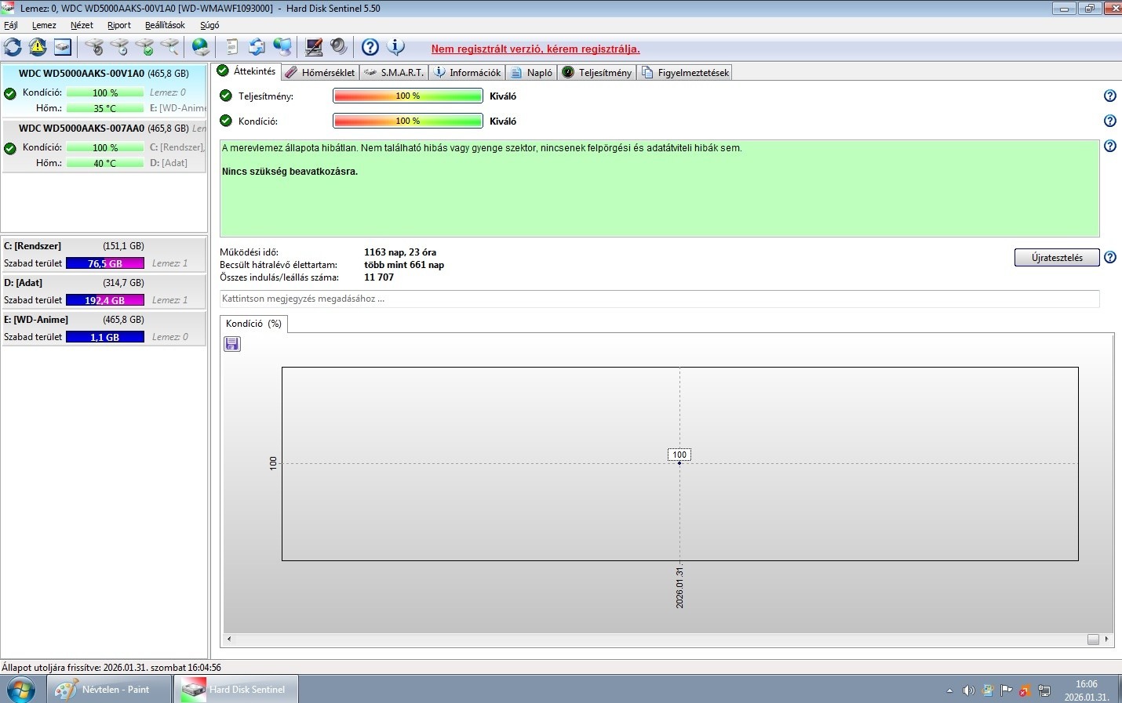Click the Újratesztelés button
1122x703 pixels.
click(x=1057, y=258)
